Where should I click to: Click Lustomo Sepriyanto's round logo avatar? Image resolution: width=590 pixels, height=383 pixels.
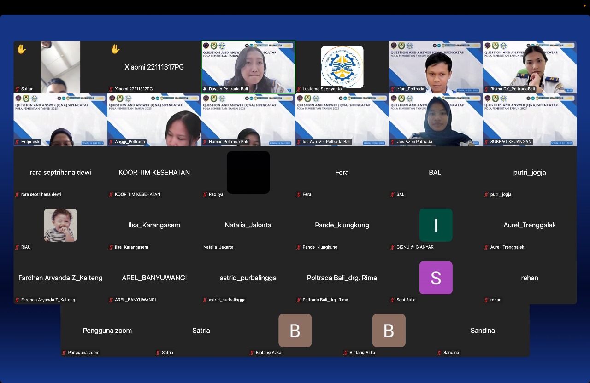342,67
